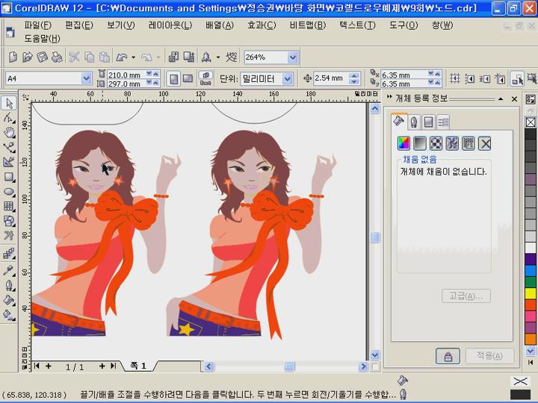Open the 파일(F) menu
The height and width of the screenshot is (403, 538).
[x=38, y=25]
